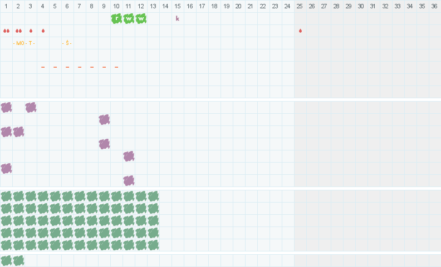
Task: Click the single blood drop on day 4
Action: click(x=43, y=31)
